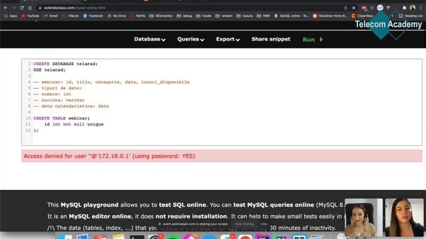The height and width of the screenshot is (239, 426).
Task: Click the Telecom Academy logo
Action: (x=389, y=25)
